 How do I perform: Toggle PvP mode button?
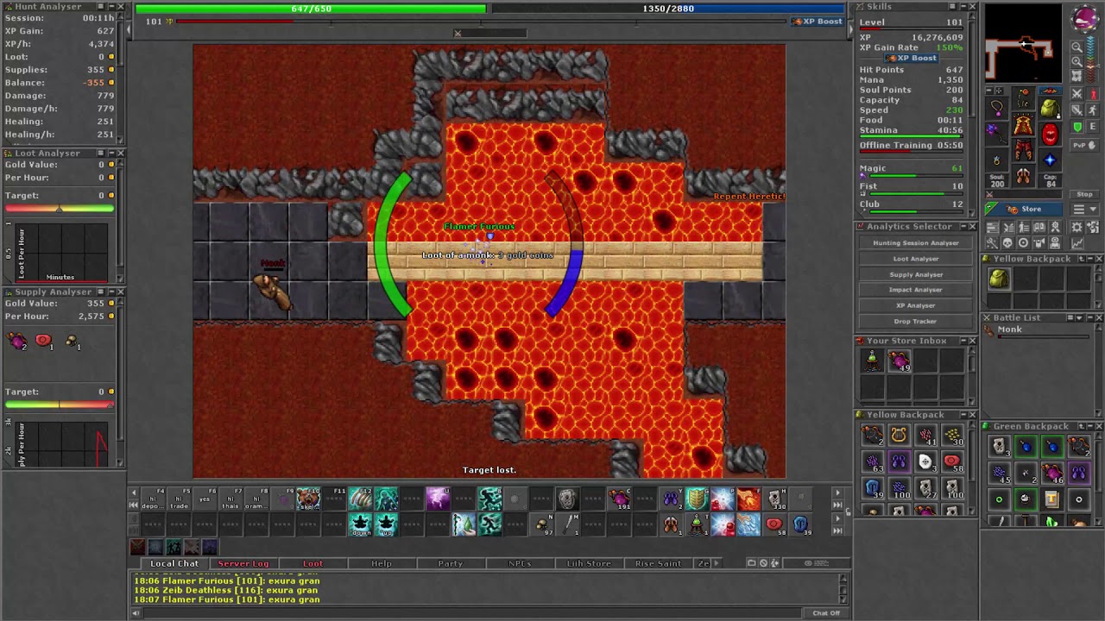click(x=1085, y=145)
